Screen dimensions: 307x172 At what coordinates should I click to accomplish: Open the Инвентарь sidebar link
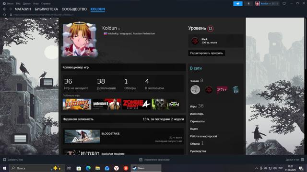[x=197, y=114]
